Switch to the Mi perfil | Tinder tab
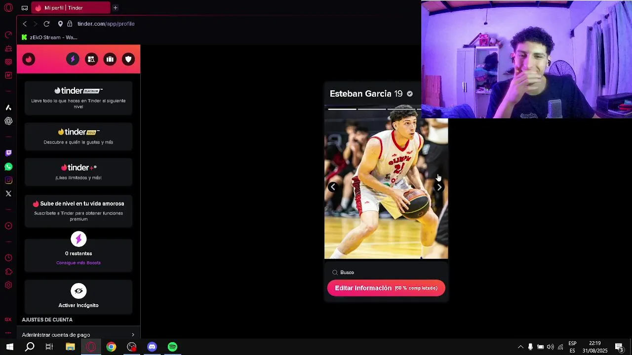This screenshot has width=632, height=355. click(72, 8)
